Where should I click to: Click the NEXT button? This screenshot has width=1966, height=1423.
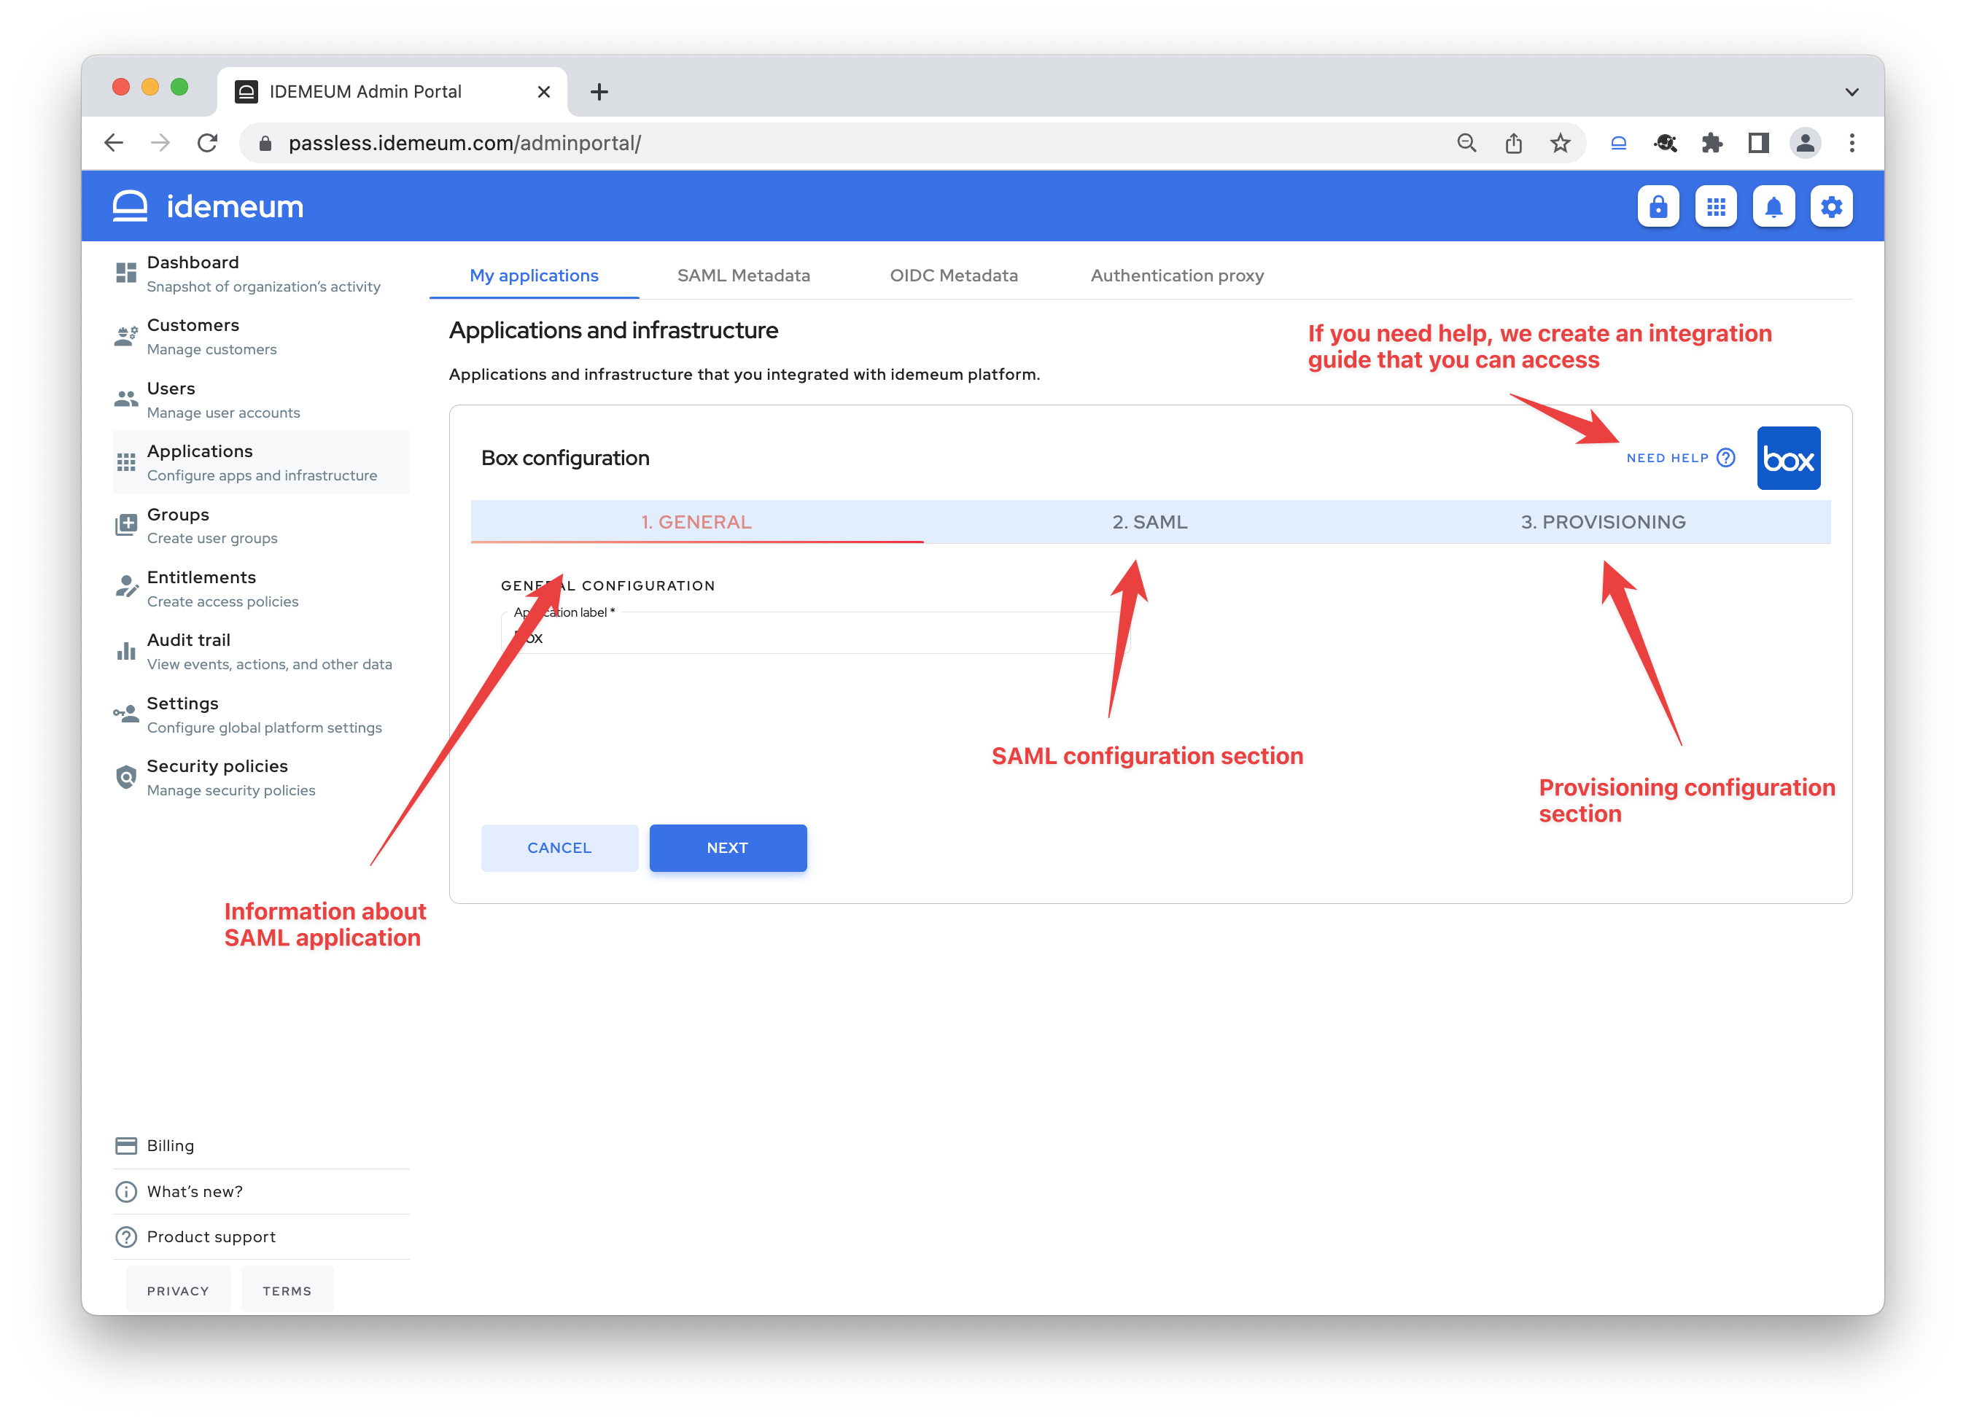pos(728,848)
